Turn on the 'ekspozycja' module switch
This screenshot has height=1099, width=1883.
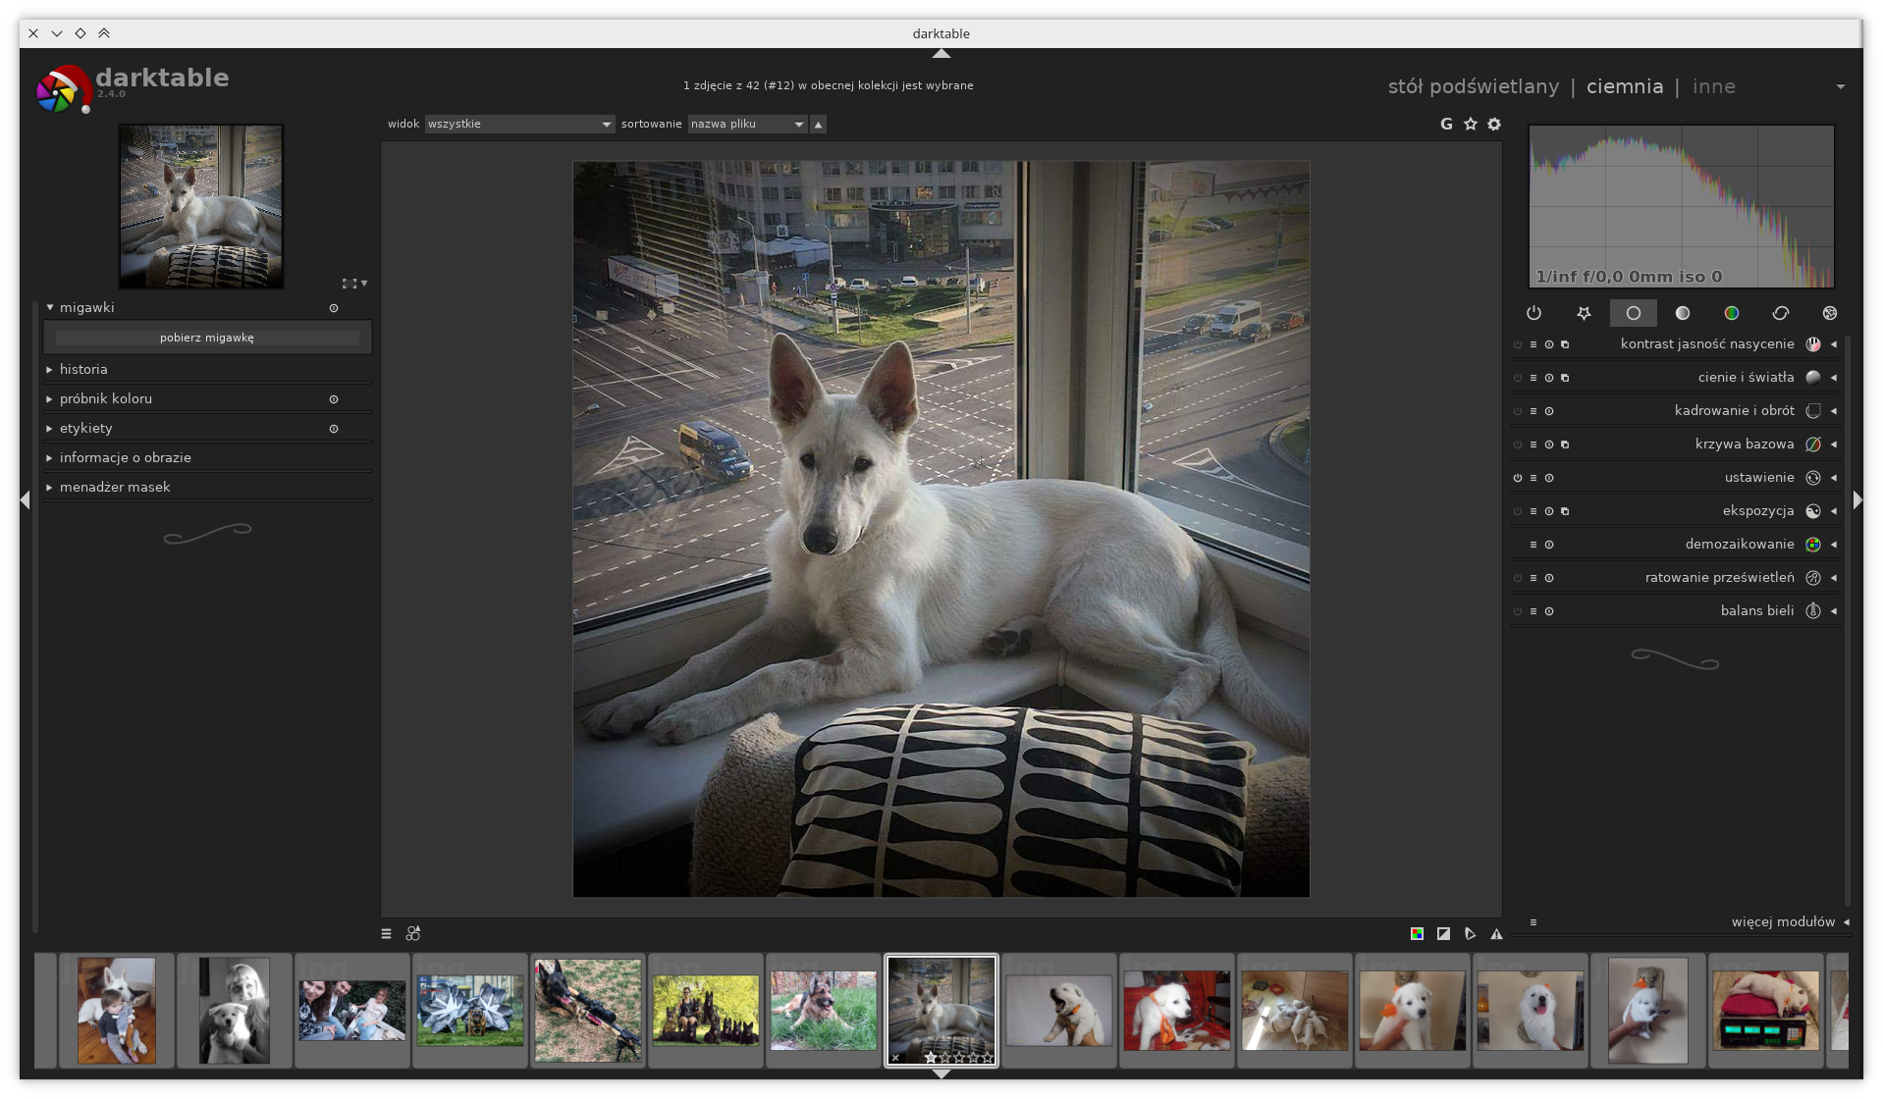(x=1518, y=511)
